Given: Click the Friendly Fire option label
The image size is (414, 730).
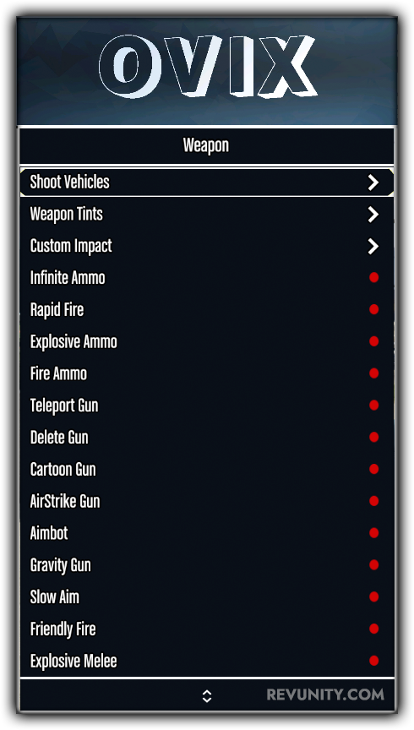Looking at the screenshot, I should pyautogui.click(x=63, y=629).
